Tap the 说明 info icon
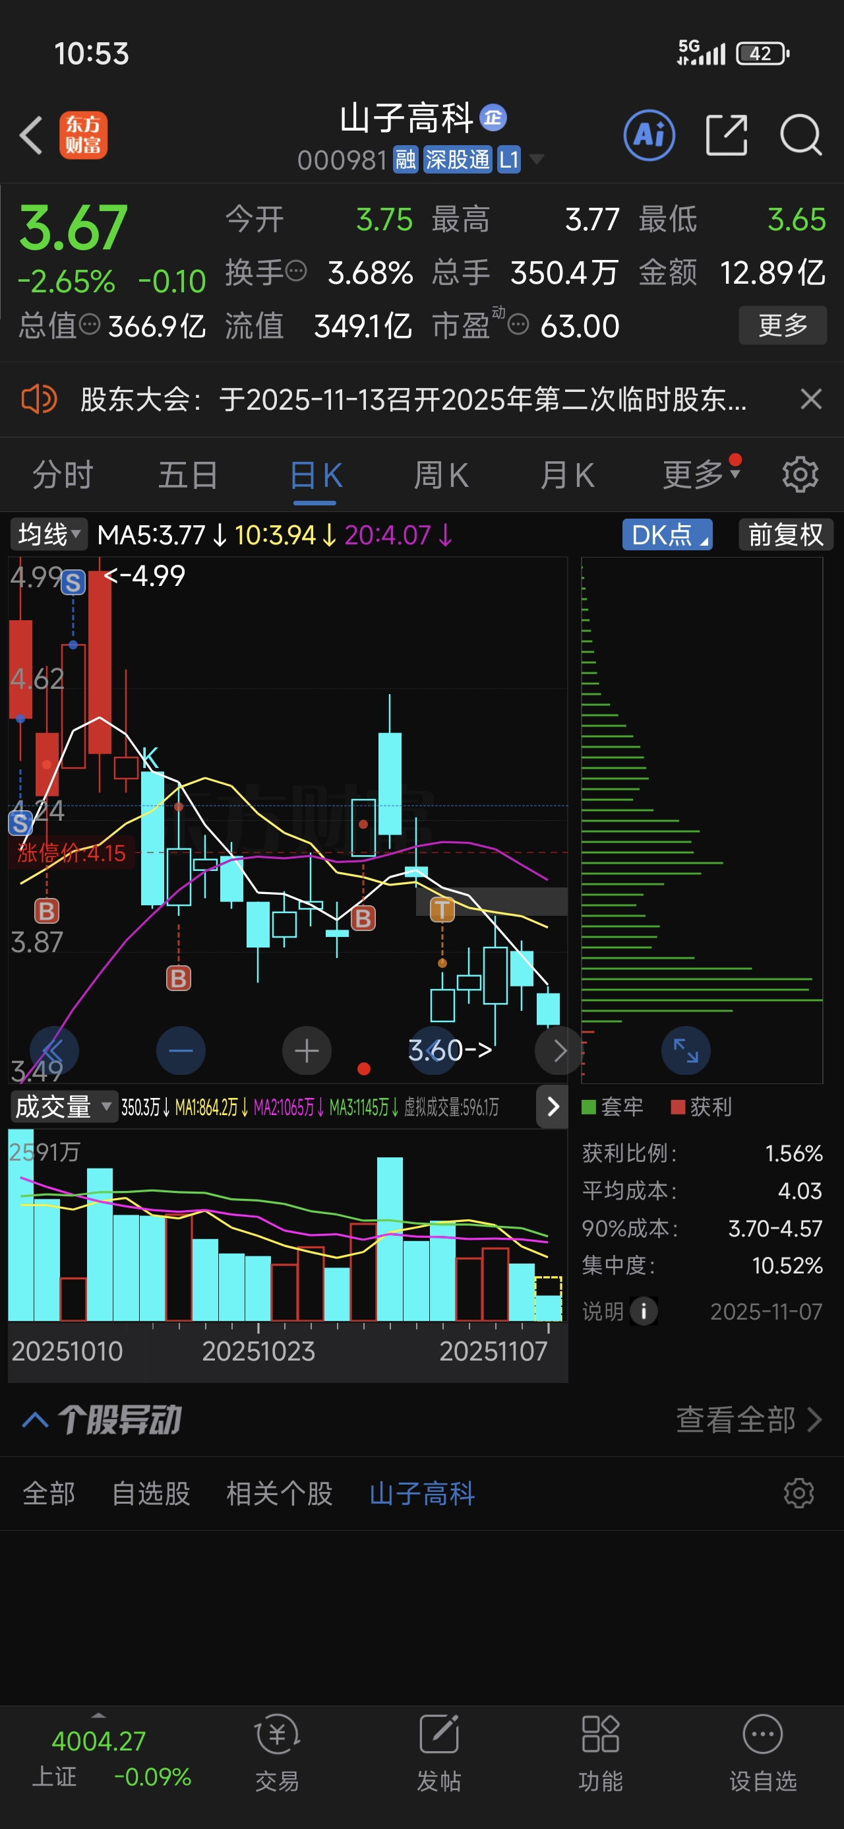Image resolution: width=844 pixels, height=1829 pixels. (x=644, y=1312)
